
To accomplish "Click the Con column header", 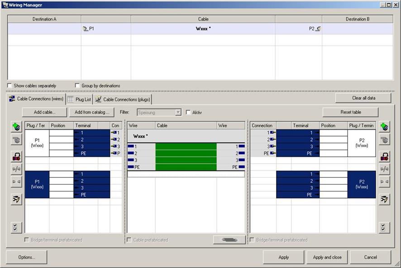I will tap(116, 126).
